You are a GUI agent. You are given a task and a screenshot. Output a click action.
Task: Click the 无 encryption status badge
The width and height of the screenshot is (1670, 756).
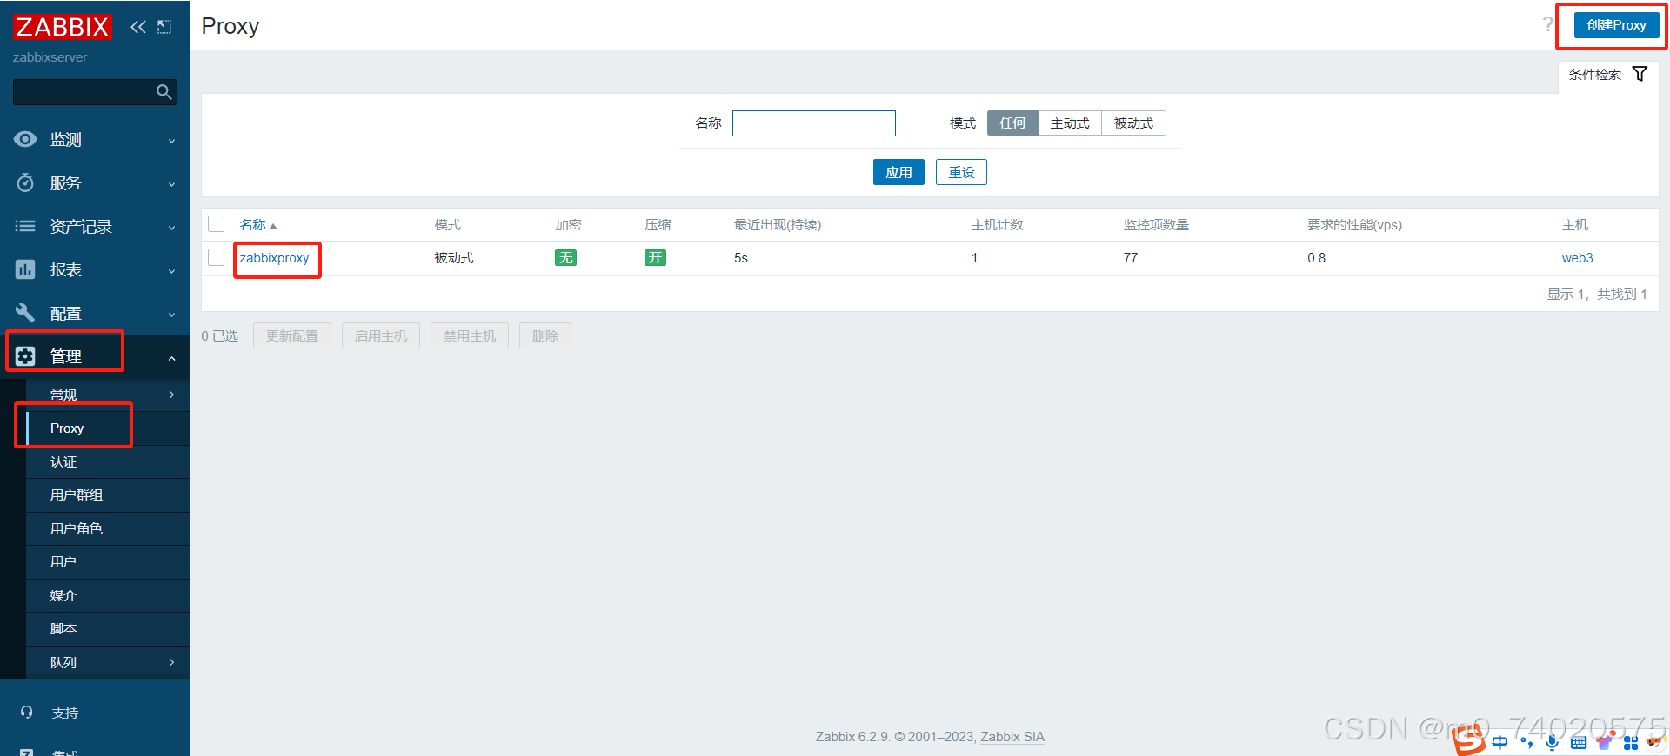point(565,258)
